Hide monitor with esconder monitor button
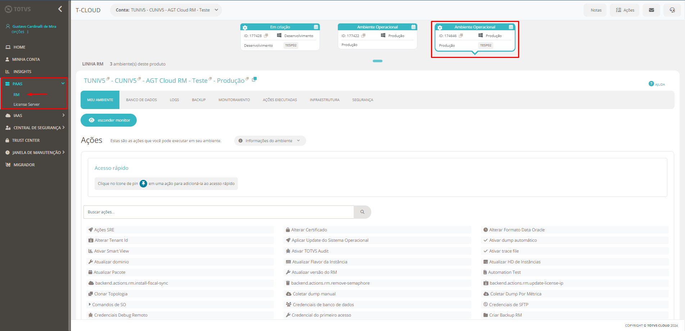This screenshot has height=331, width=685. pos(109,120)
